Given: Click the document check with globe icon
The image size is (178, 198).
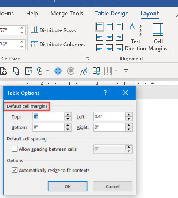Looking at the screenshot, I should pyautogui.click(x=97, y=71).
